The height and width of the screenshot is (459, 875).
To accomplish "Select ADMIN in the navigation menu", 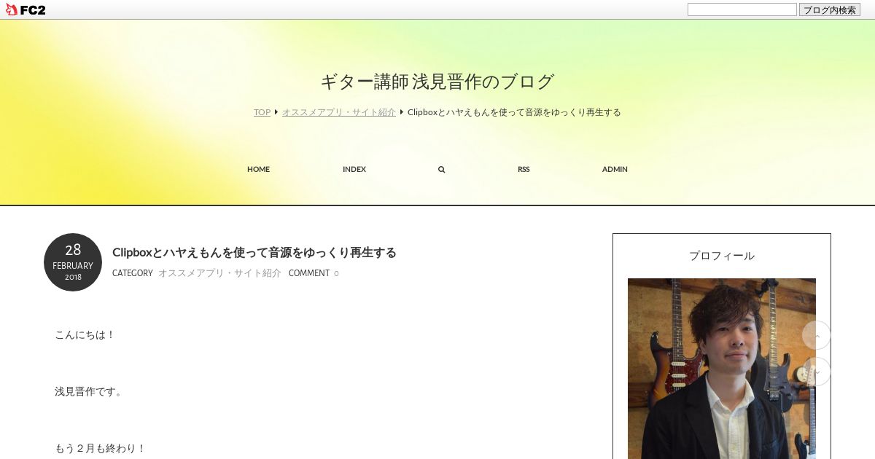I will coord(615,169).
